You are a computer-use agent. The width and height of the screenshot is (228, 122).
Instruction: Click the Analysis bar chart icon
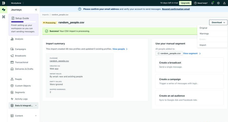pyautogui.click(x=12, y=39)
